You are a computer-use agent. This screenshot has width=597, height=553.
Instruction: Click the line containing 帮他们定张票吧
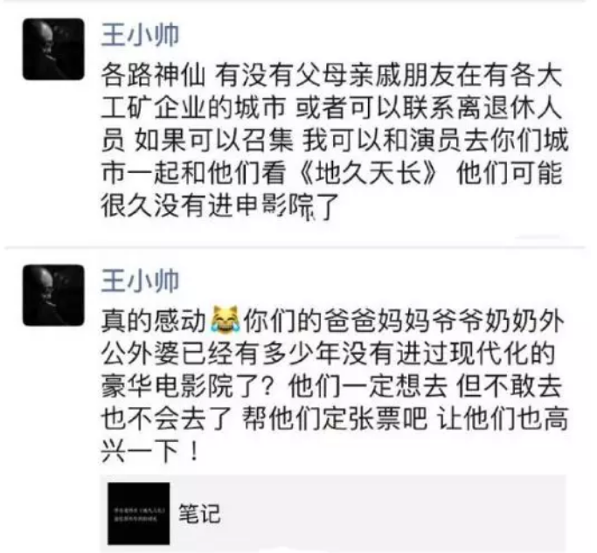[x=335, y=419]
